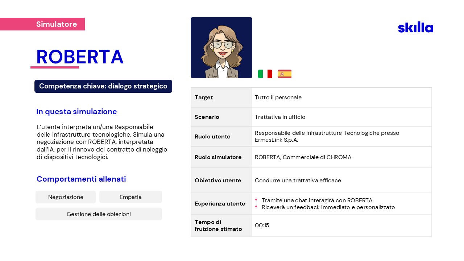The image size is (464, 261).
Task: Click the Esperienza utente row label
Action: [220, 204]
